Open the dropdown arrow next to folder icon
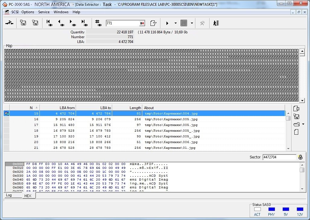This screenshot has width=310, height=220. click(303, 124)
